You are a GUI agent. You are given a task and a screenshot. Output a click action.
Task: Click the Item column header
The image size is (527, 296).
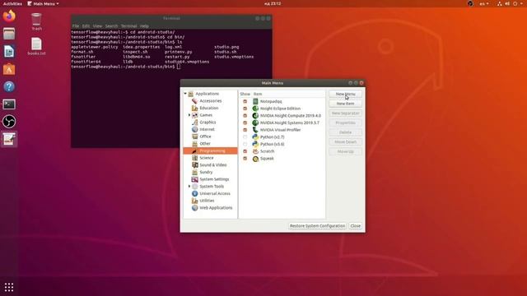coord(258,94)
